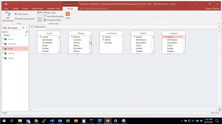This screenshot has width=222, height=124.
Task: Open PowerPoint from the taskbar
Action: (x=76, y=121)
